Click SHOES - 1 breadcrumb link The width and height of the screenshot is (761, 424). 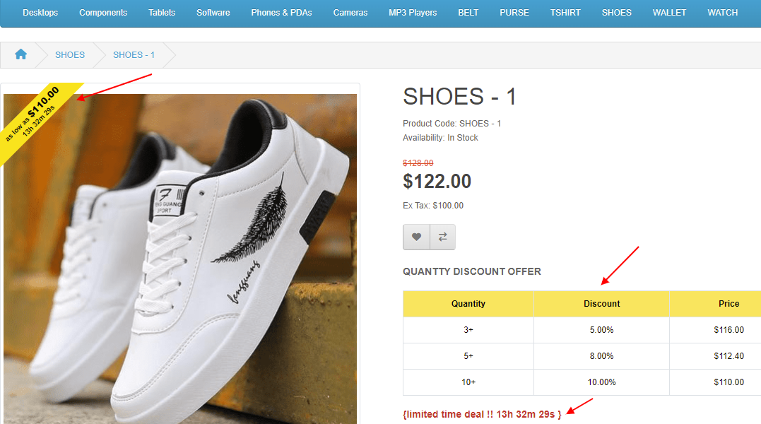click(134, 54)
